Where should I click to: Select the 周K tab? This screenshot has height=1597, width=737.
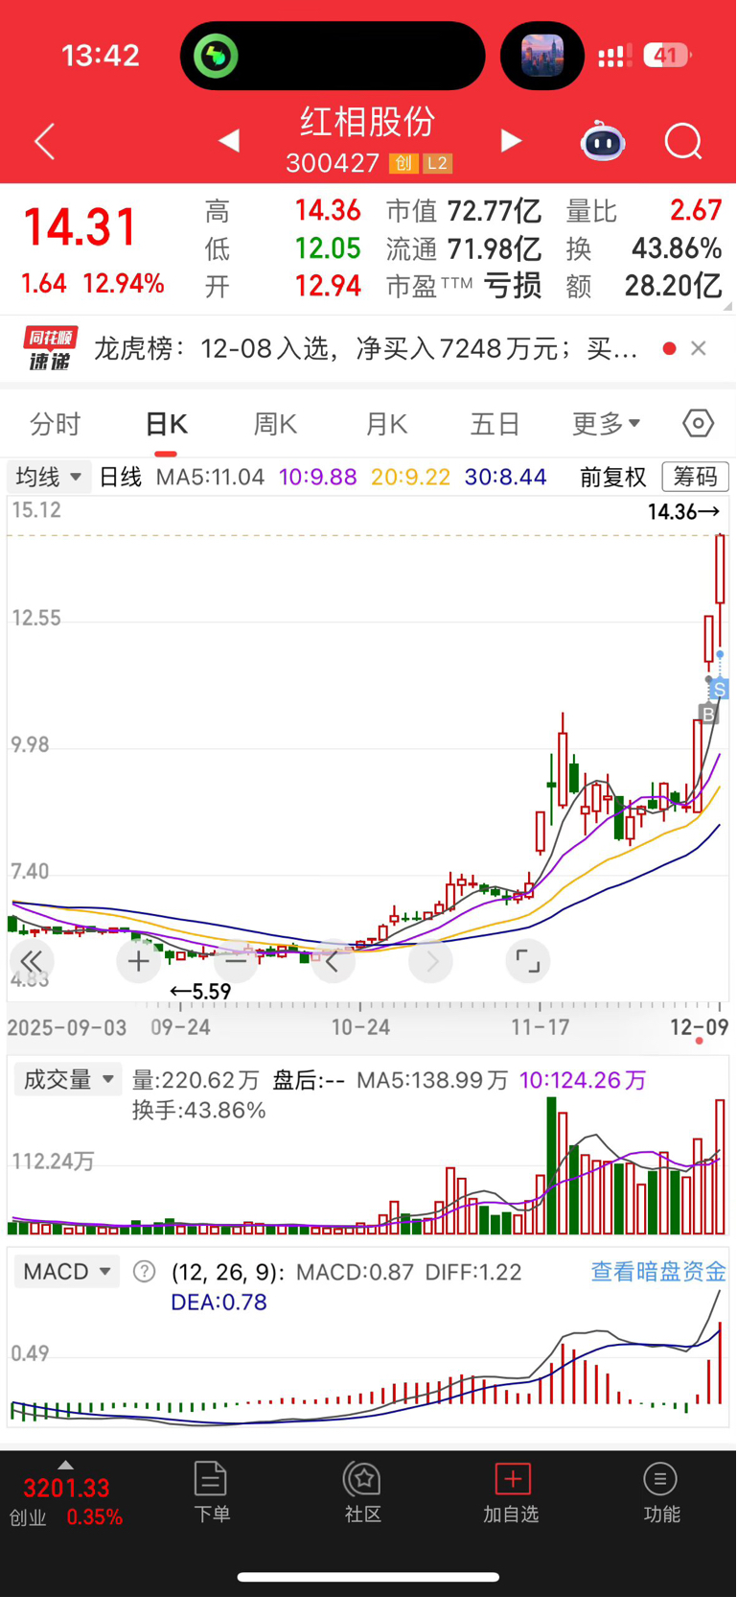(x=275, y=424)
